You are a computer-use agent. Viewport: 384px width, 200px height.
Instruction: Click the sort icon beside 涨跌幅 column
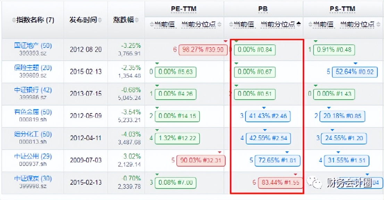137,19
